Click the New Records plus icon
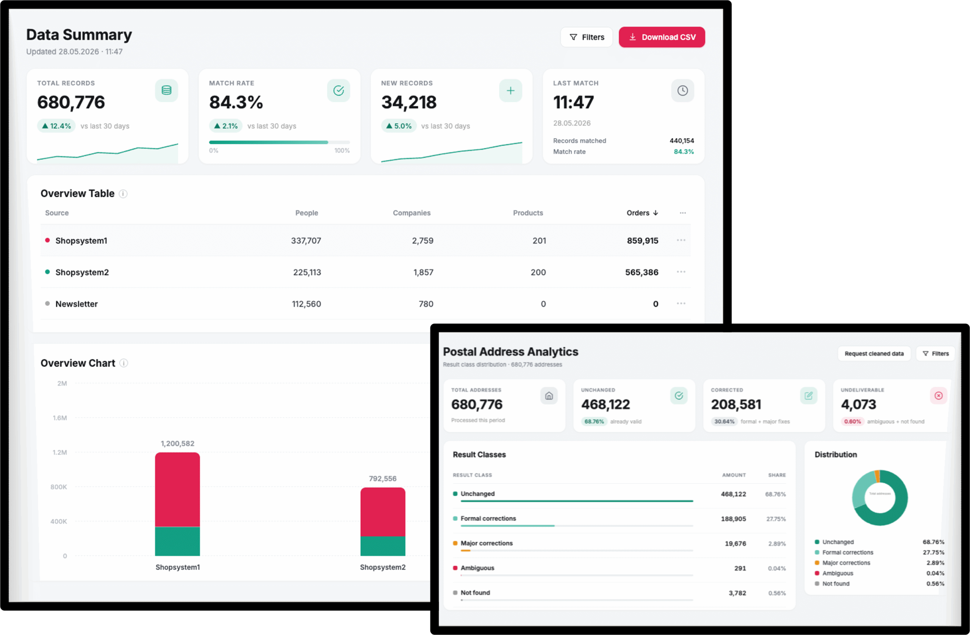Viewport: 970px width, 635px height. 510,90
